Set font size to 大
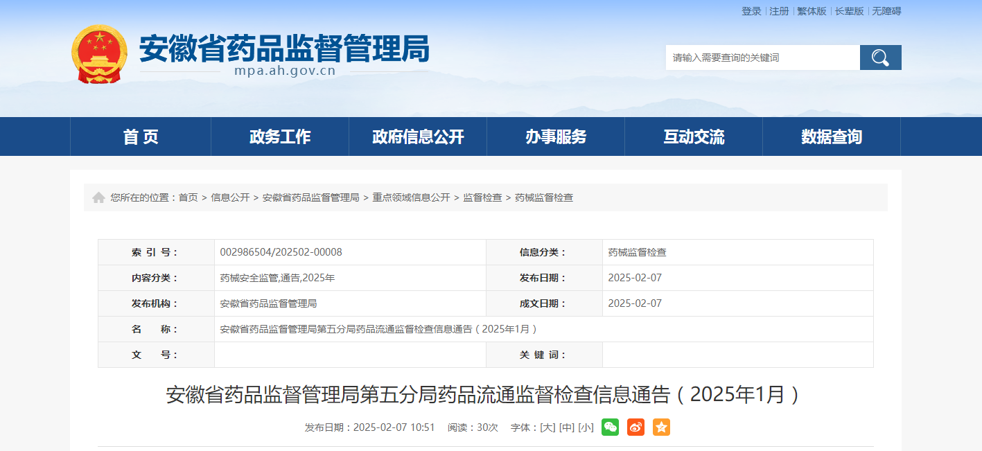This screenshot has height=451, width=982. [x=547, y=427]
